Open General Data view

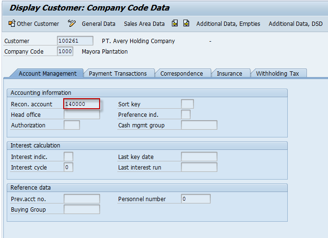point(99,24)
